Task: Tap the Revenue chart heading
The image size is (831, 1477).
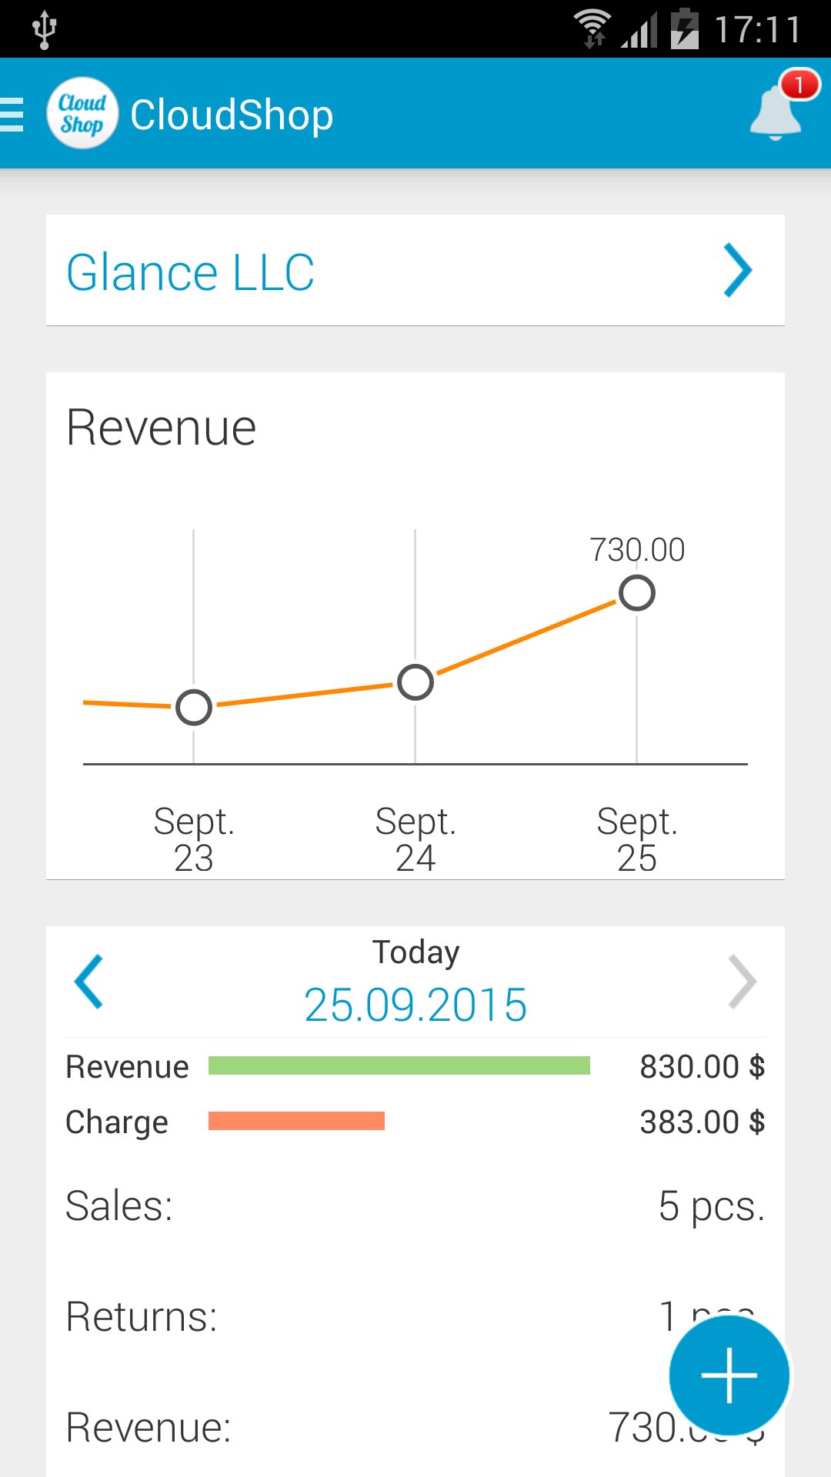Action: point(162,428)
